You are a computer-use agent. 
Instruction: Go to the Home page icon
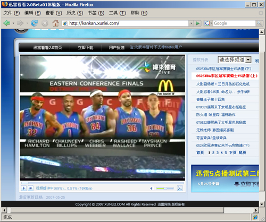click(55, 23)
